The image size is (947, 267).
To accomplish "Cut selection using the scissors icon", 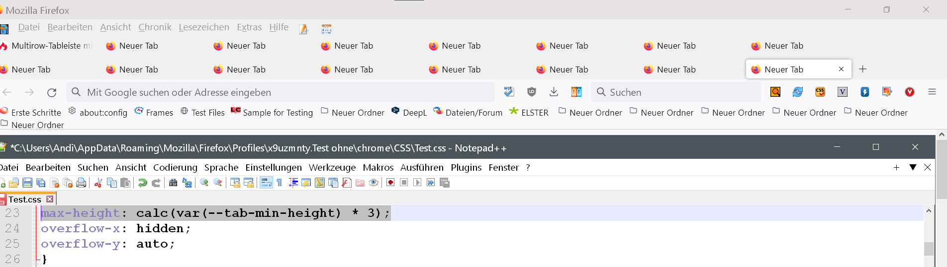I will (98, 183).
